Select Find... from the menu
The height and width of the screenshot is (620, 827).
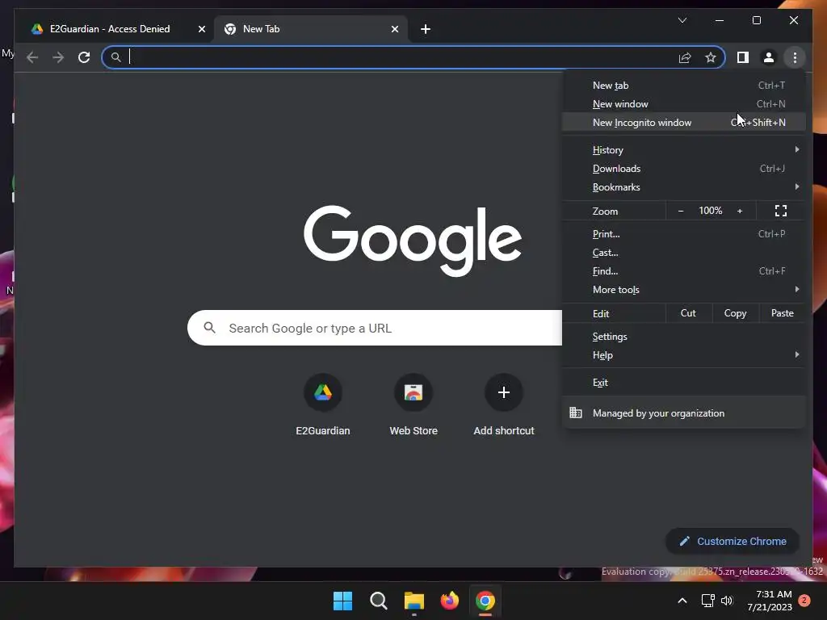(683, 271)
